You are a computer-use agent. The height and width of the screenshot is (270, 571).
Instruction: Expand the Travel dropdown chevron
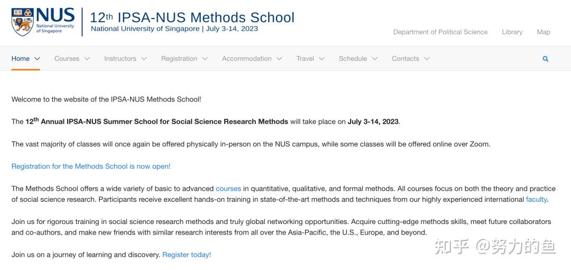[321, 59]
